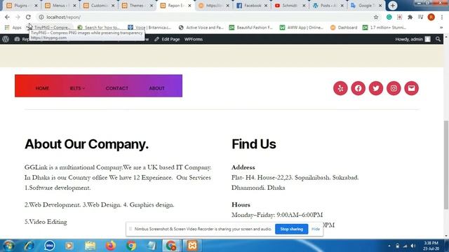Open the file explorer taskbar icon
Screen dimensions: 449x252
pos(91,246)
